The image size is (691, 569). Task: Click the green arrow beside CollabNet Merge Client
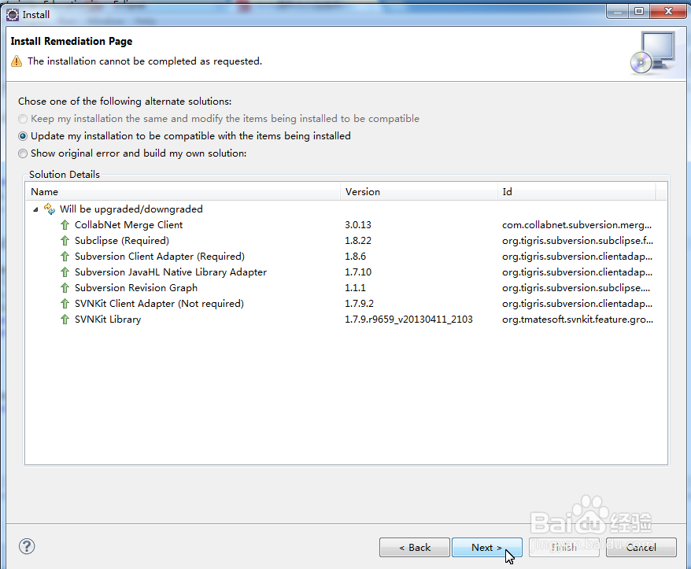click(x=65, y=225)
